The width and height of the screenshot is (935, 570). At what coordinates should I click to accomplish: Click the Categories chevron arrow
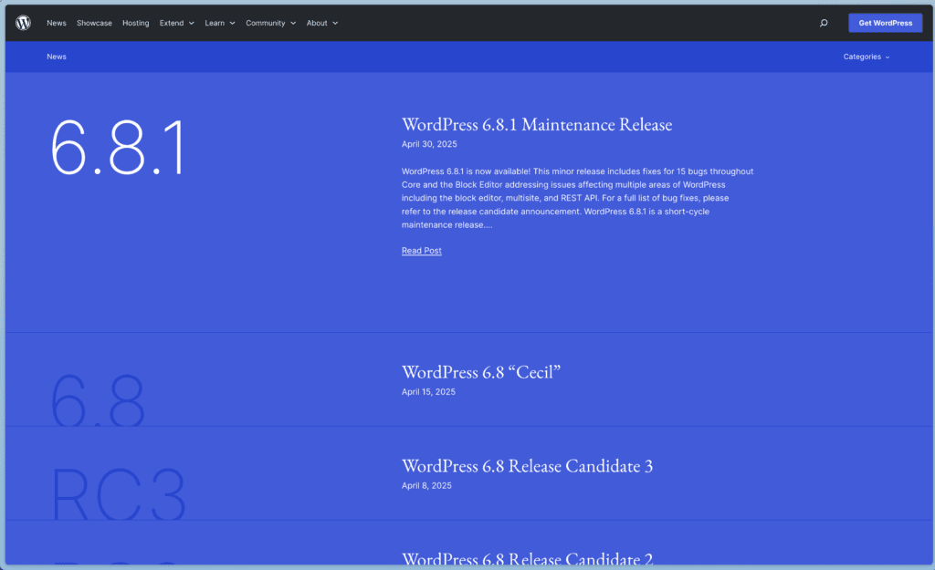click(888, 57)
